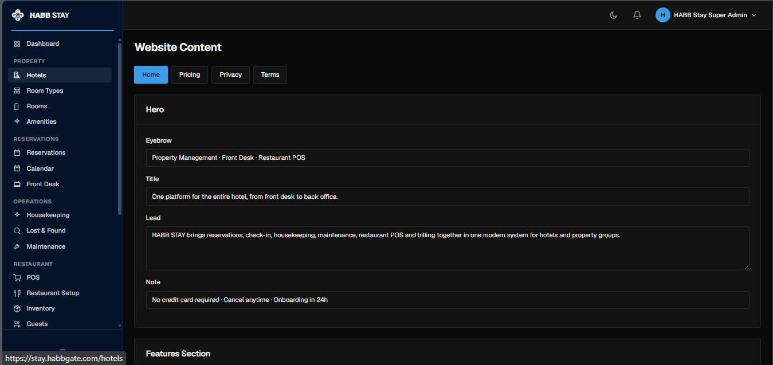This screenshot has width=773, height=365.
Task: Click the Maintenance wrench icon
Action: [x=17, y=246]
